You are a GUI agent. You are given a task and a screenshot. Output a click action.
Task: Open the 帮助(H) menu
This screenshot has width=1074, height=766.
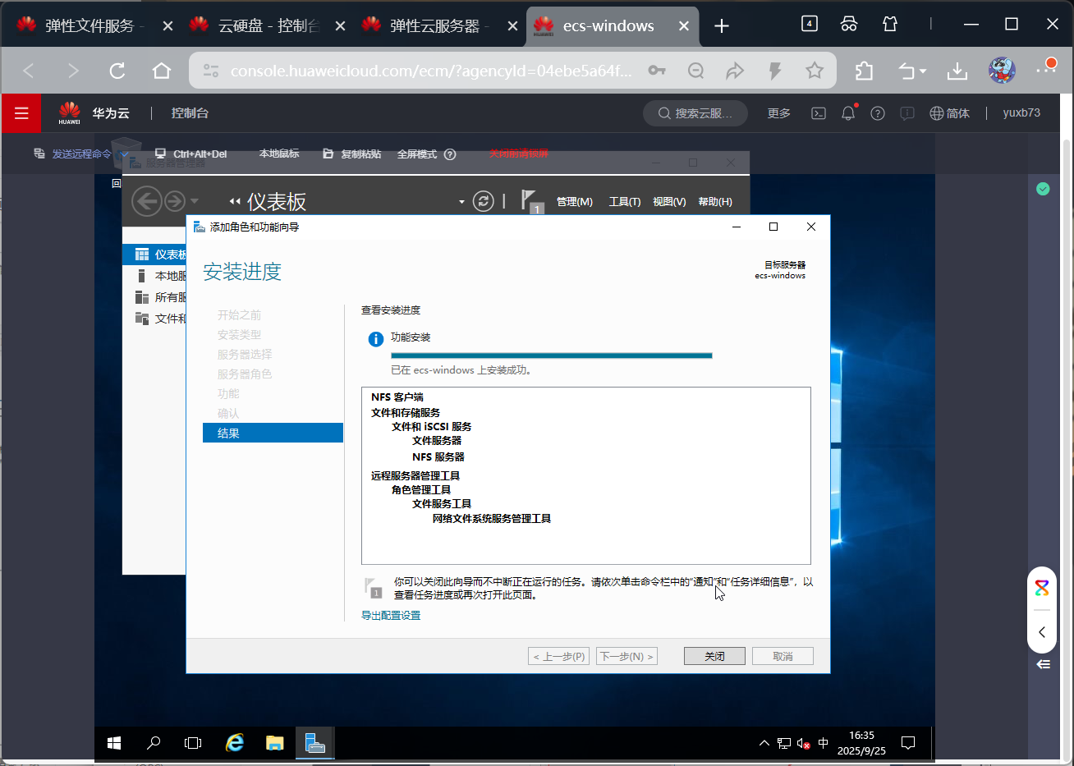click(715, 202)
